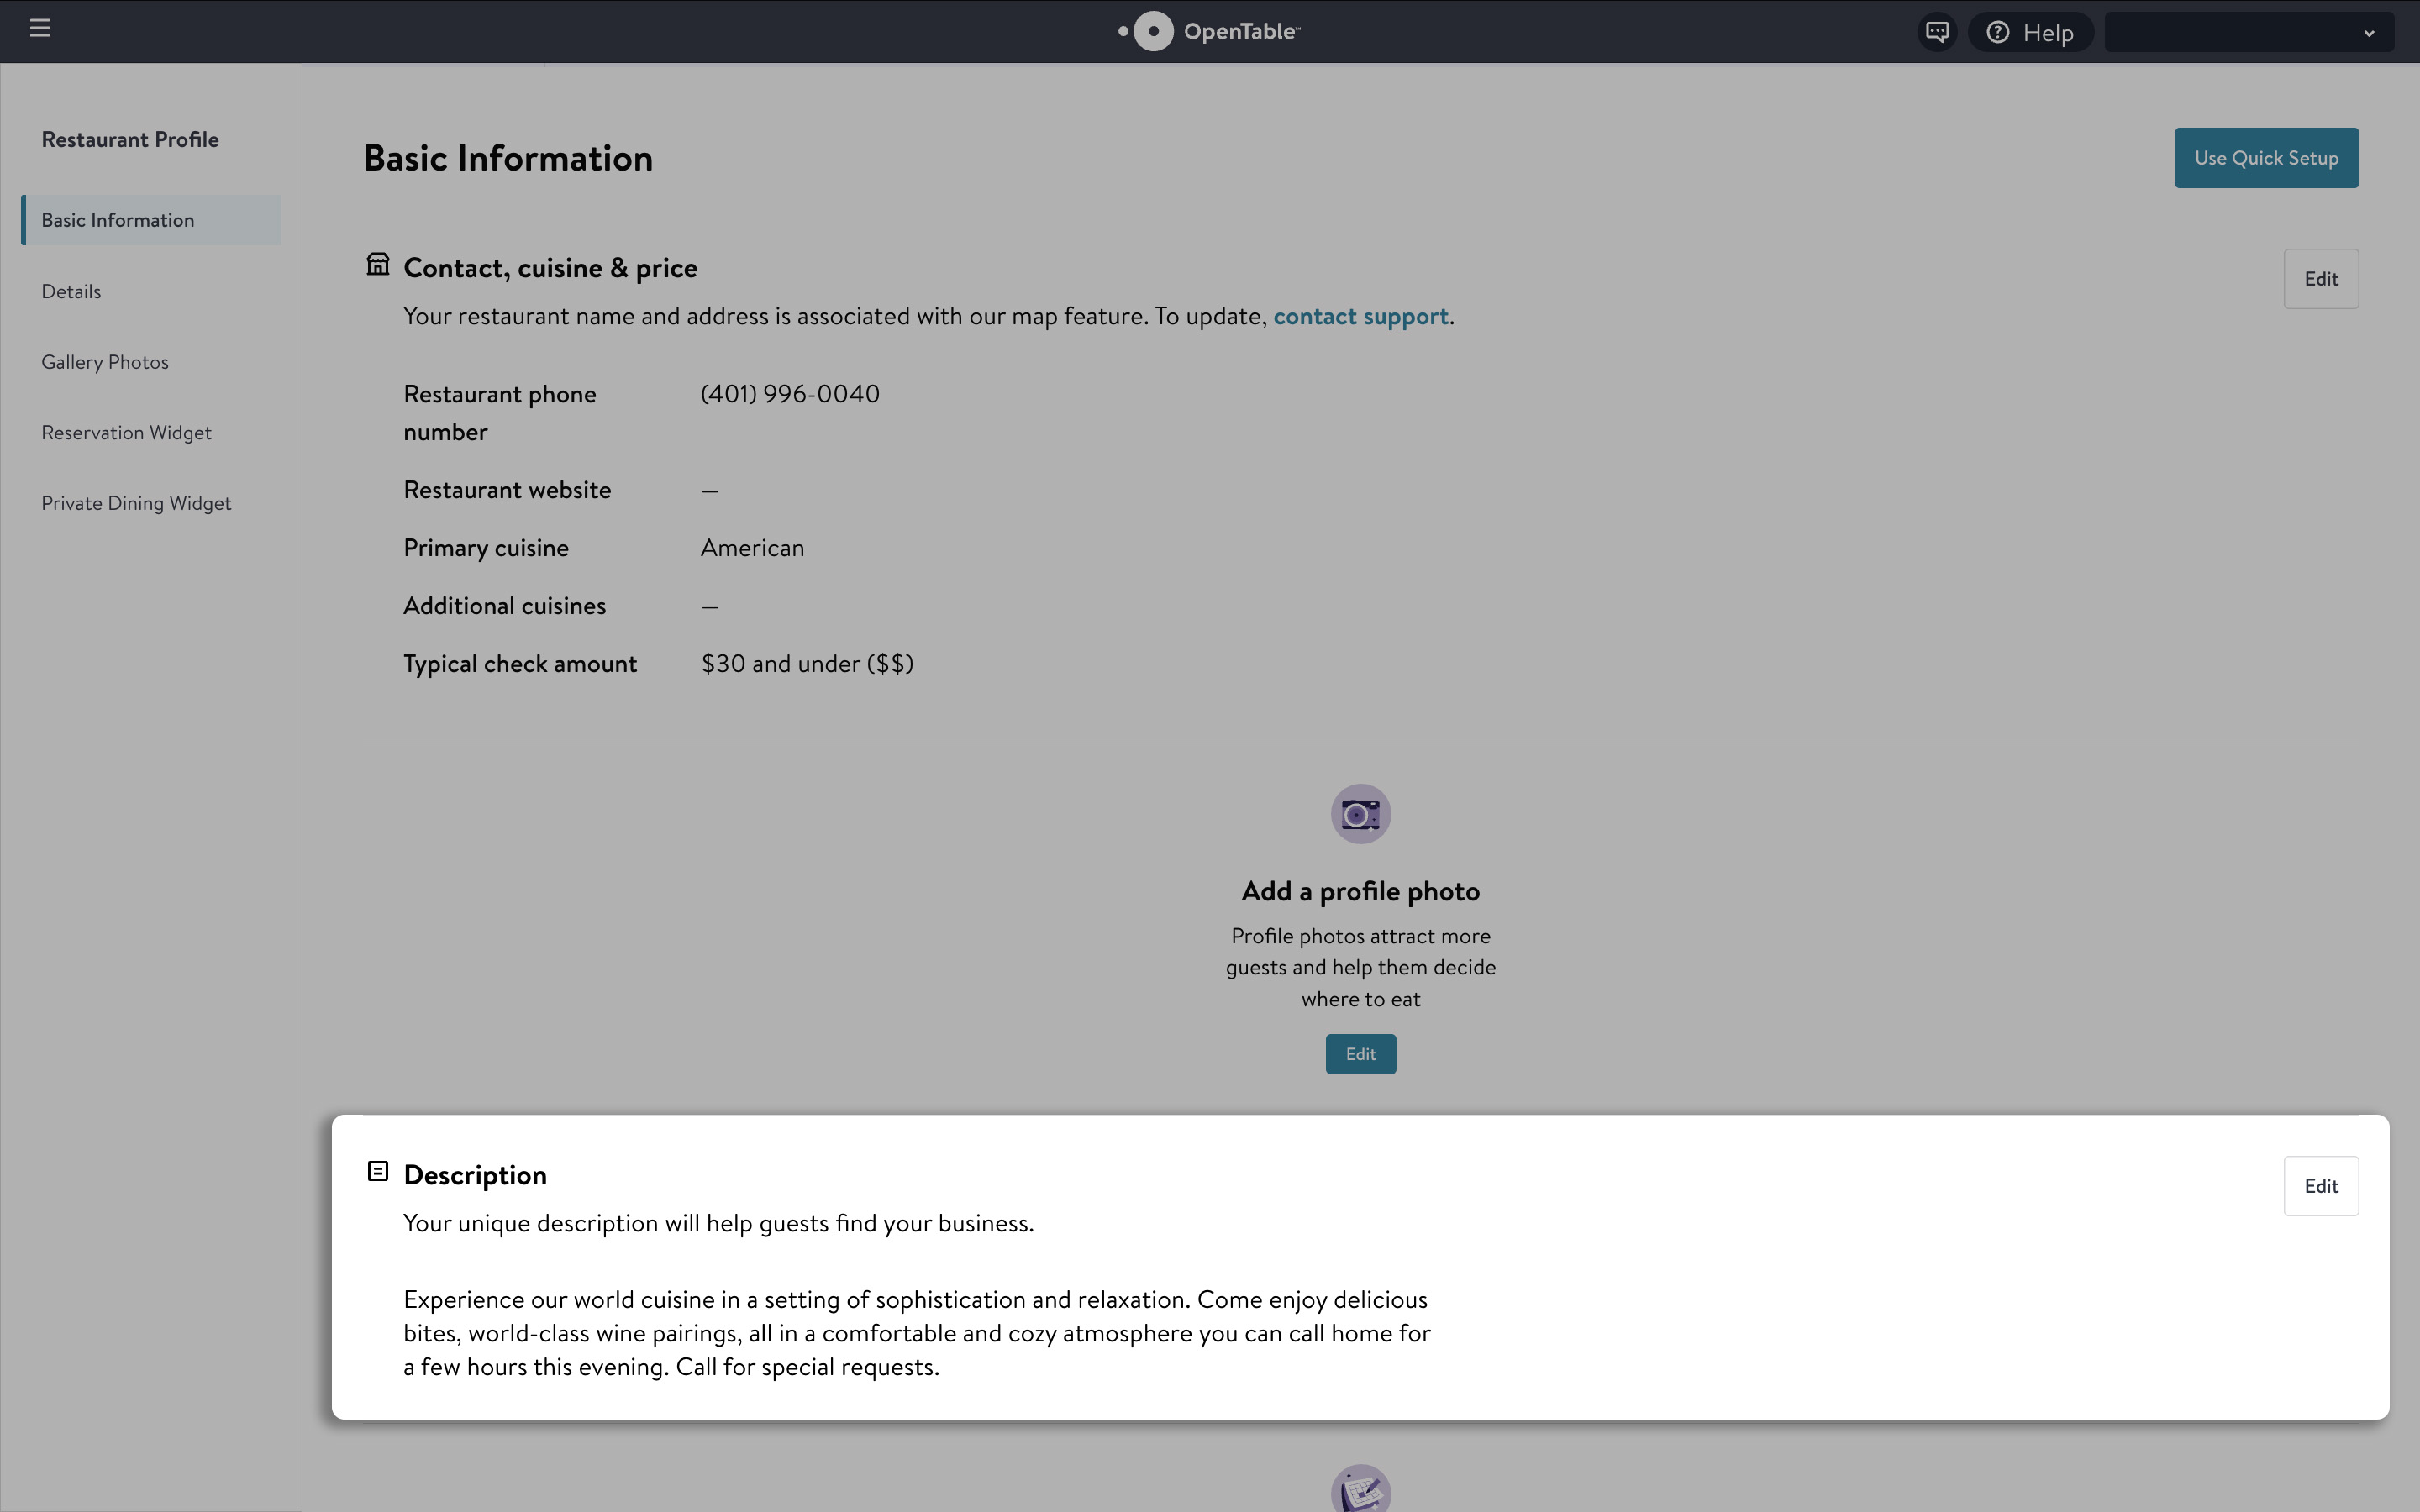The image size is (2420, 1512).
Task: Click Edit under Add a profile photo
Action: (x=1360, y=1054)
